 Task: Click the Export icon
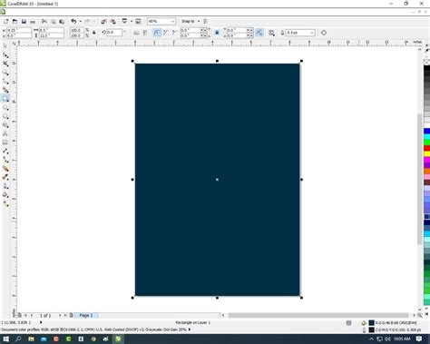[x=112, y=21]
